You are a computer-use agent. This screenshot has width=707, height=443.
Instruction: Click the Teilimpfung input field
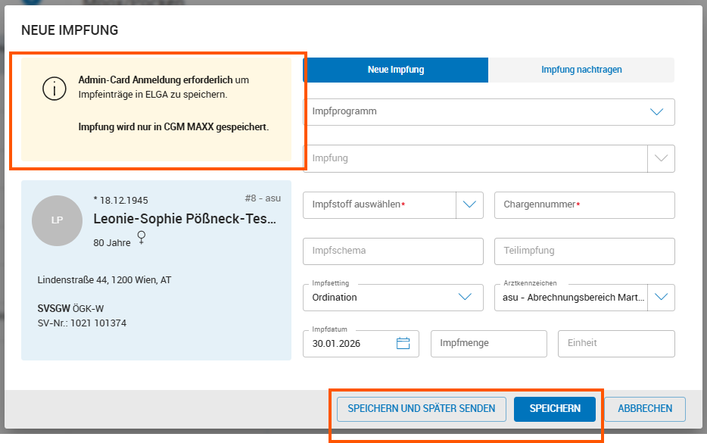[583, 250]
